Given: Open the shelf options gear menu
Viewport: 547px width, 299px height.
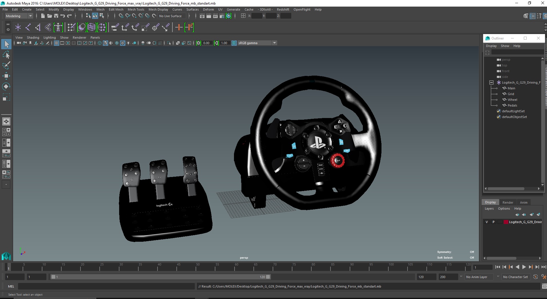Looking at the screenshot, I should click(x=8, y=29).
